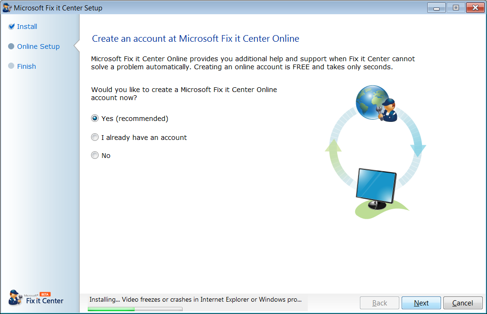Click the Create an account heading

tap(196, 38)
